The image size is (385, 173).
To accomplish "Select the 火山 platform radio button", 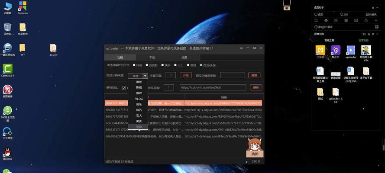I will click(175, 65).
